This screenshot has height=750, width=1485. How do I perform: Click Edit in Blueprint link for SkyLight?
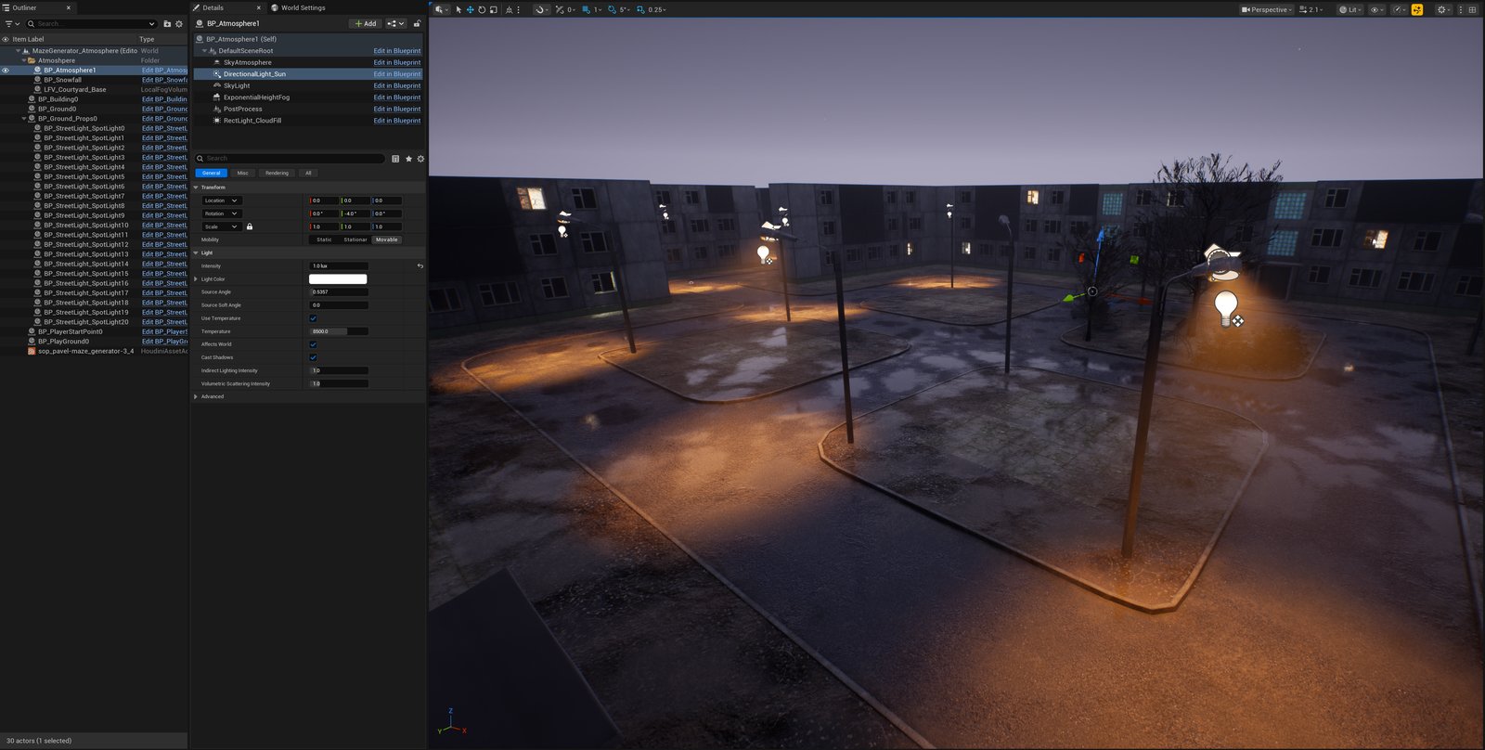(x=397, y=85)
